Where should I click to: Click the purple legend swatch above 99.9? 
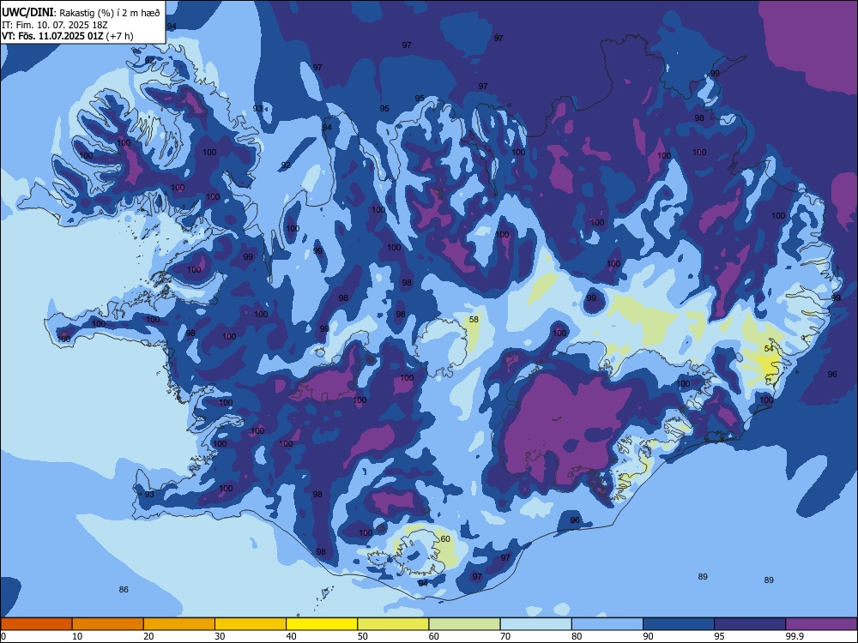821,624
